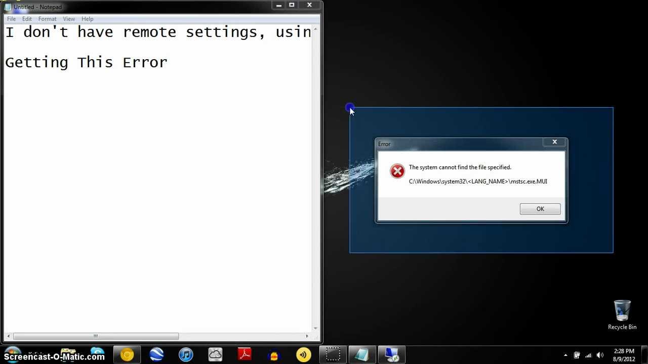Maximize the Notepad window
Viewport: 648px width, 364px height.
click(292, 5)
